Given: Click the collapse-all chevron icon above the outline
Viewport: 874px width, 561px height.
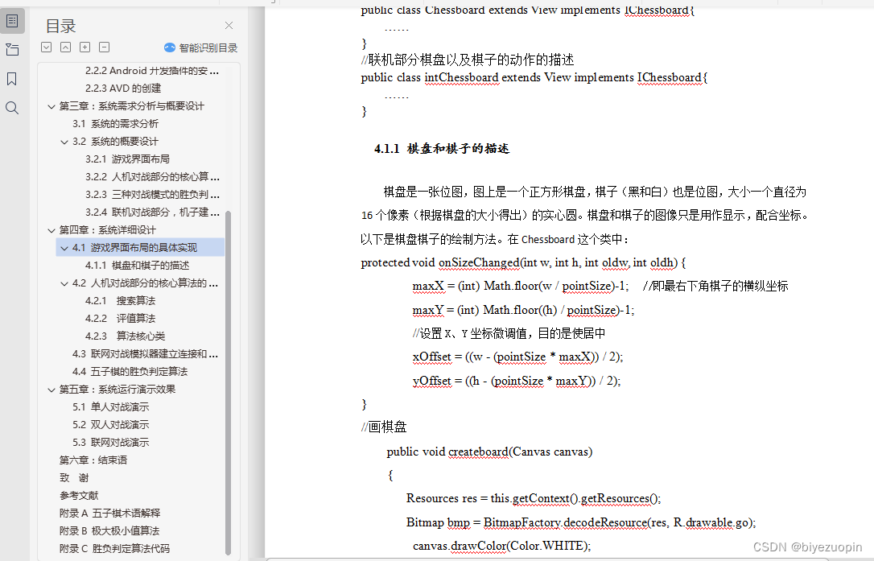Looking at the screenshot, I should [65, 47].
